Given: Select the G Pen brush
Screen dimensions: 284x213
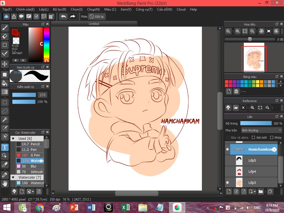Looking at the screenshot, I should point(30,155).
